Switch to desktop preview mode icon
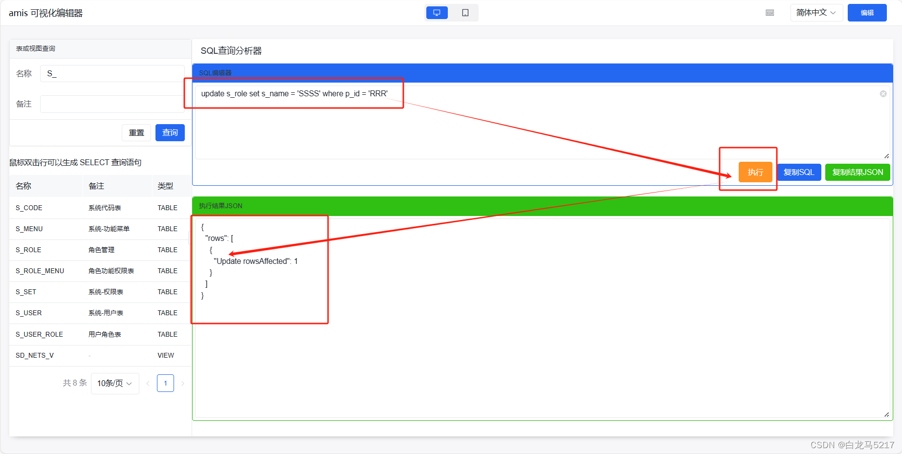Image resolution: width=902 pixels, height=454 pixels. click(437, 13)
